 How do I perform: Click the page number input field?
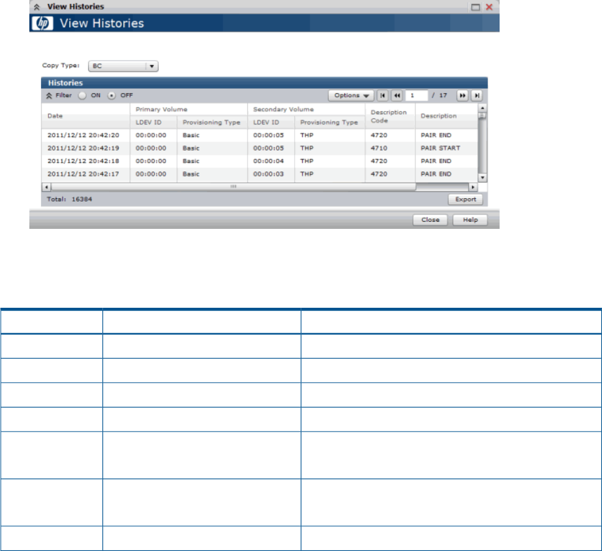(417, 96)
